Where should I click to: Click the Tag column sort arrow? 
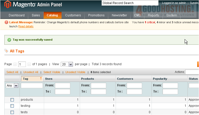[41, 78]
